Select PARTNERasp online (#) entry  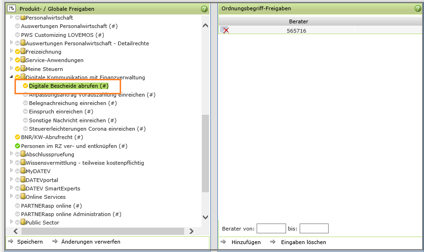pyautogui.click(x=51, y=206)
